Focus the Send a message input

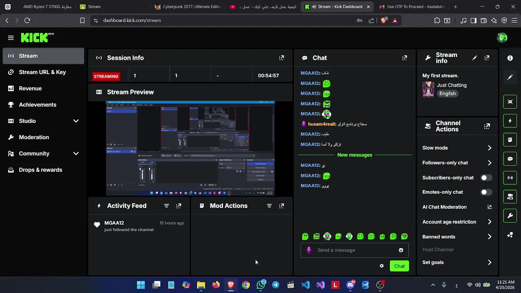pyautogui.click(x=354, y=250)
